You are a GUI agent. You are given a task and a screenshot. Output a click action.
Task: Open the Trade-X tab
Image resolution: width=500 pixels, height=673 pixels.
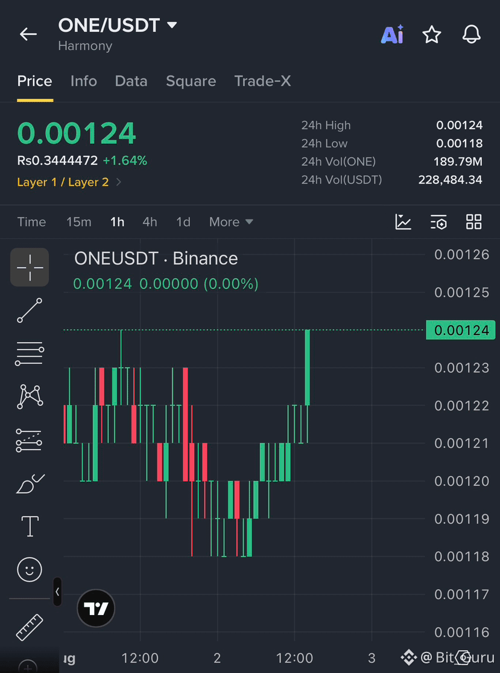pos(262,81)
